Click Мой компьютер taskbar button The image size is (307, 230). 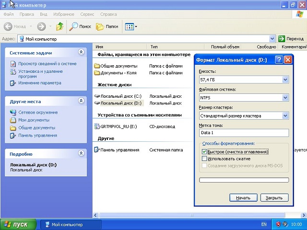(x=71, y=225)
